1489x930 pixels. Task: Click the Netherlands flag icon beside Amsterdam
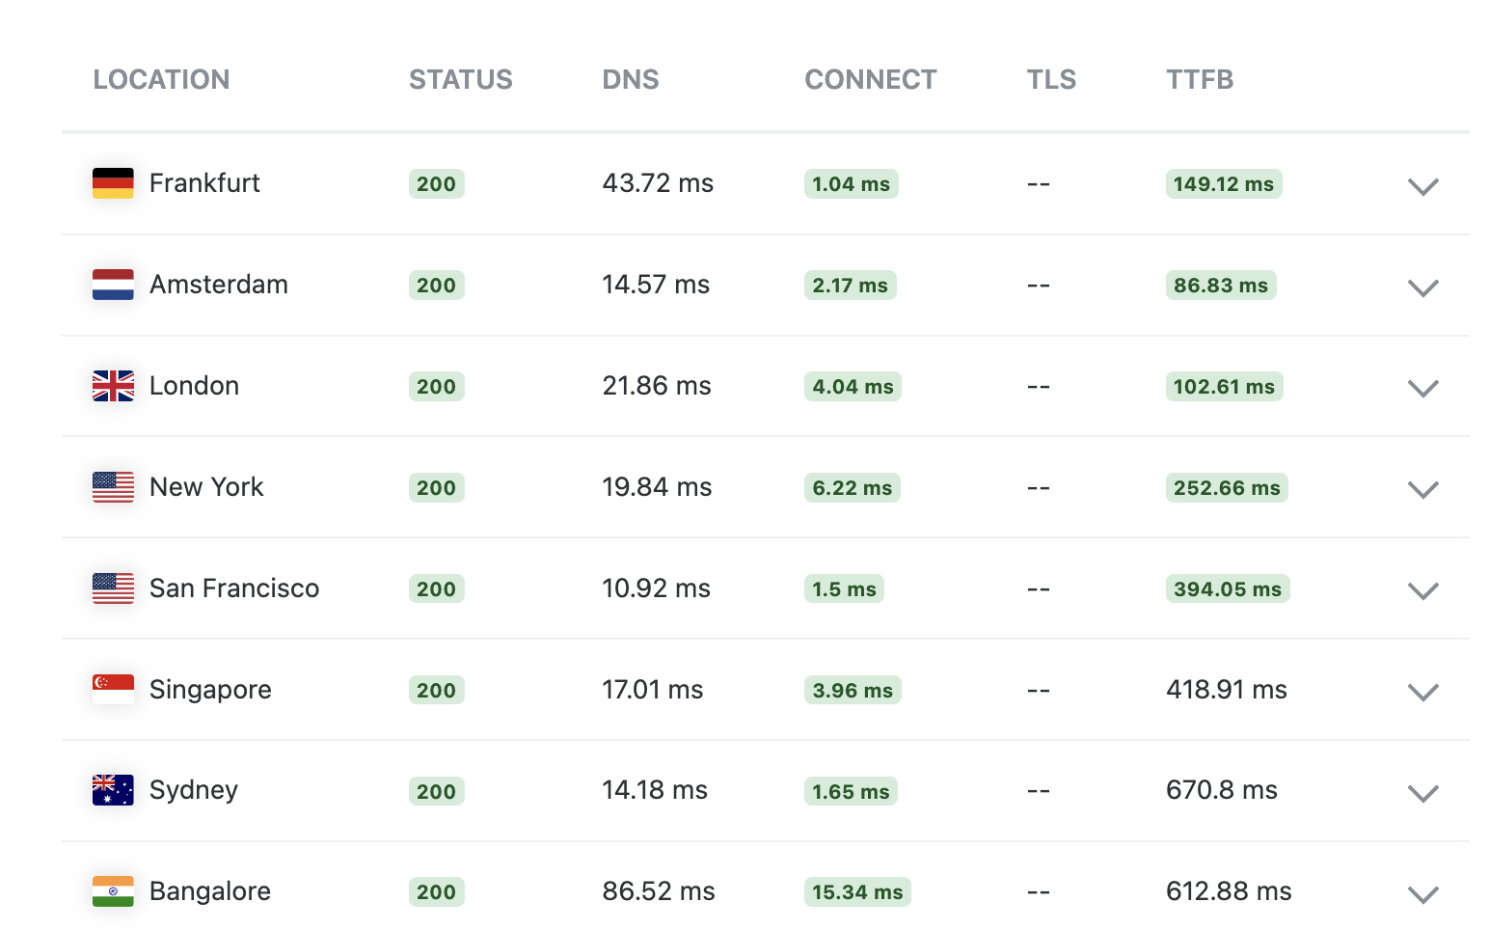[x=113, y=285]
